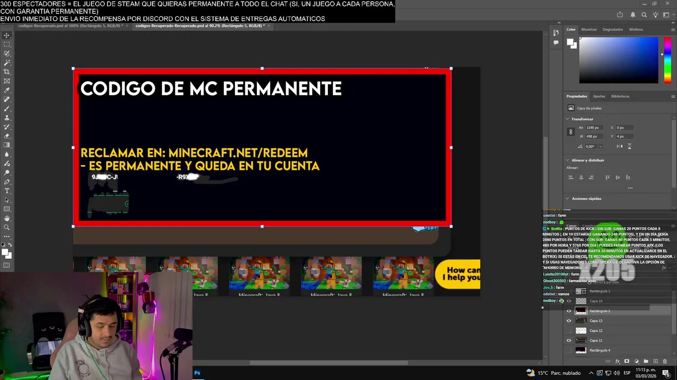Viewport: 677px width, 380px height.
Task: Select the Crop tool
Action: (x=7, y=72)
